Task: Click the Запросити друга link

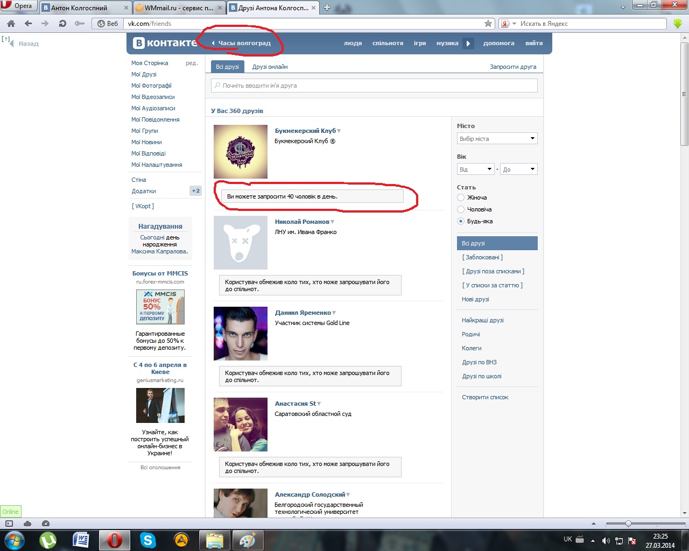Action: [513, 67]
